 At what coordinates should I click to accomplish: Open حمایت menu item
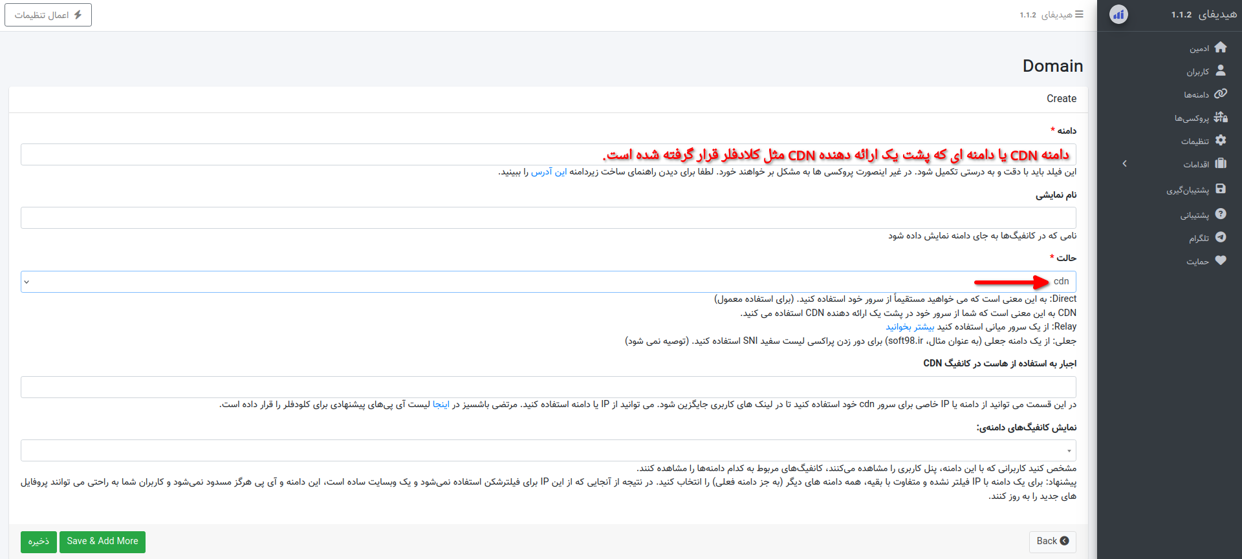pyautogui.click(x=1197, y=262)
